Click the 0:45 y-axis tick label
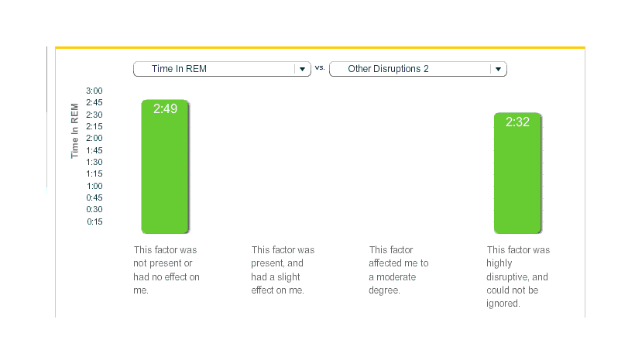The width and height of the screenshot is (635, 364). coord(94,197)
